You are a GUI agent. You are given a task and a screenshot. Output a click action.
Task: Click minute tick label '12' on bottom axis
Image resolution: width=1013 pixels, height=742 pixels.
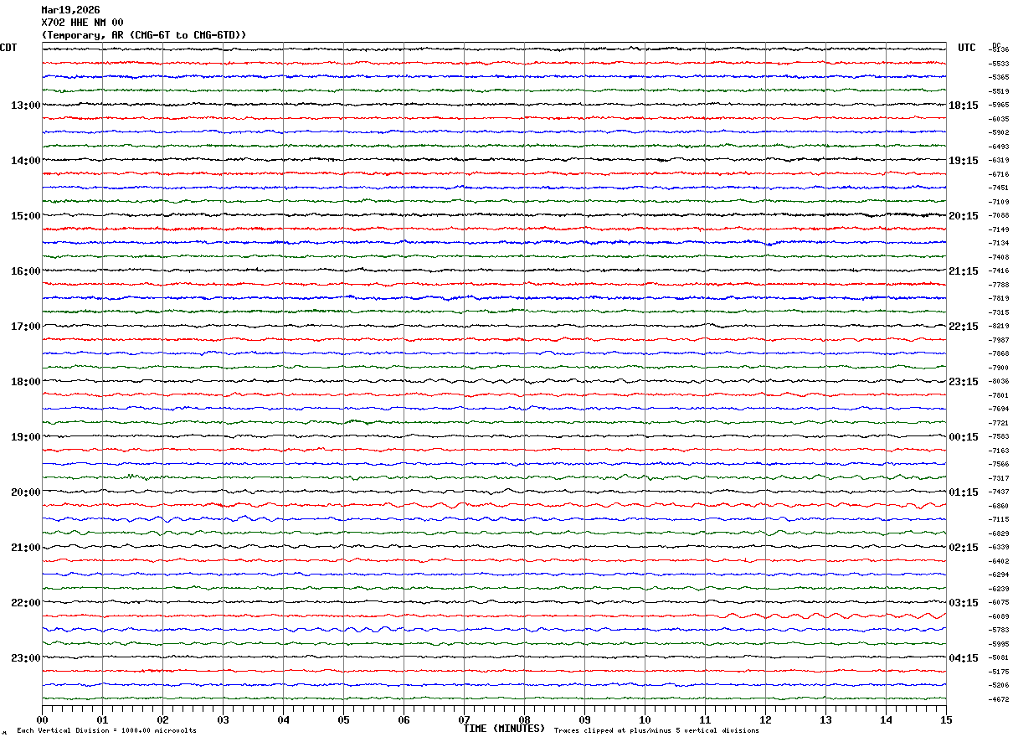765,719
